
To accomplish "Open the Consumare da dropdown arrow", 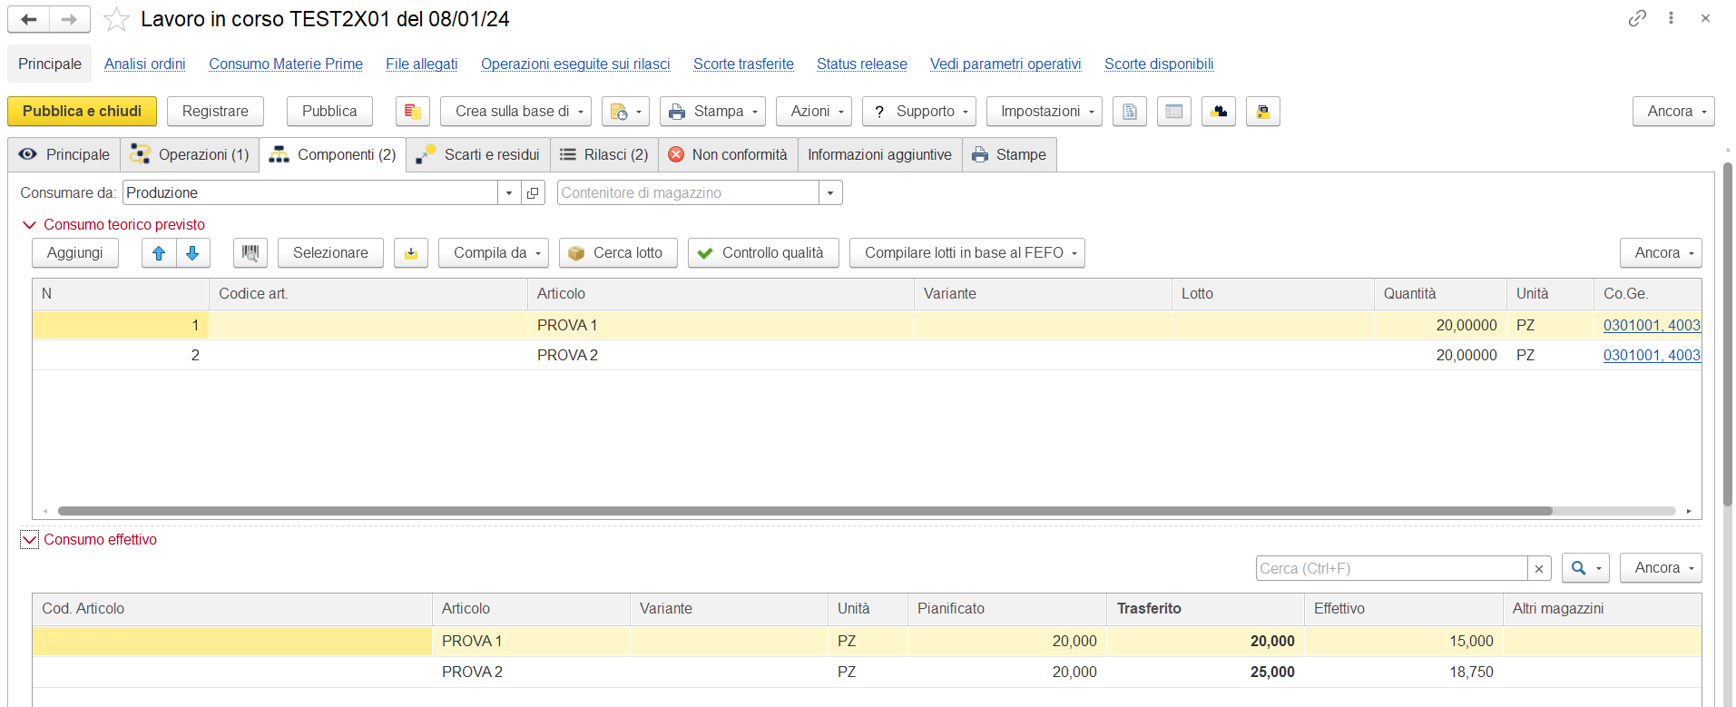I will click(509, 192).
